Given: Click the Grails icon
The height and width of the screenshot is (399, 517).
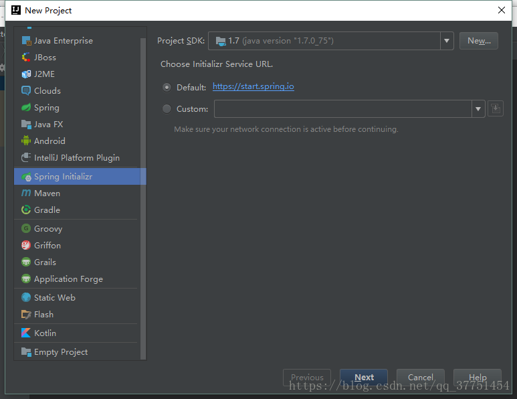Looking at the screenshot, I should click(x=26, y=262).
